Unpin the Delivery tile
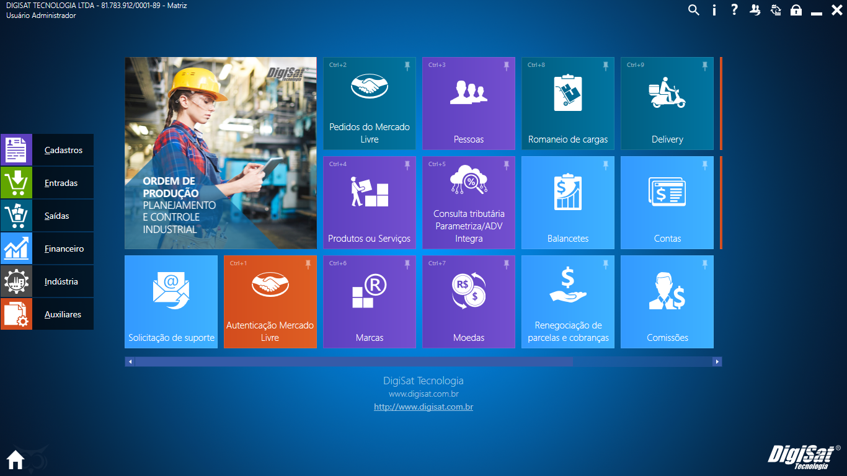The width and height of the screenshot is (847, 476). (x=705, y=66)
